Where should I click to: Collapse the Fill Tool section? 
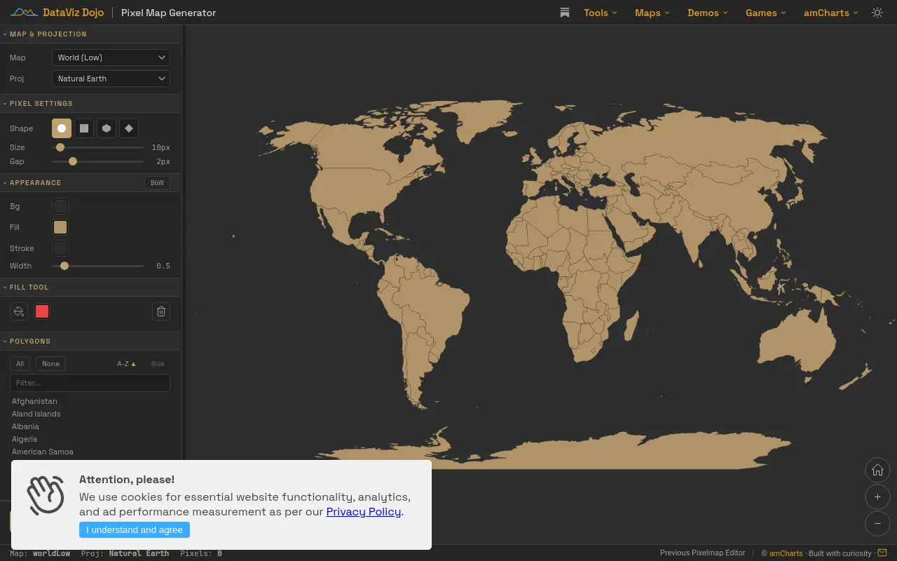(x=90, y=287)
